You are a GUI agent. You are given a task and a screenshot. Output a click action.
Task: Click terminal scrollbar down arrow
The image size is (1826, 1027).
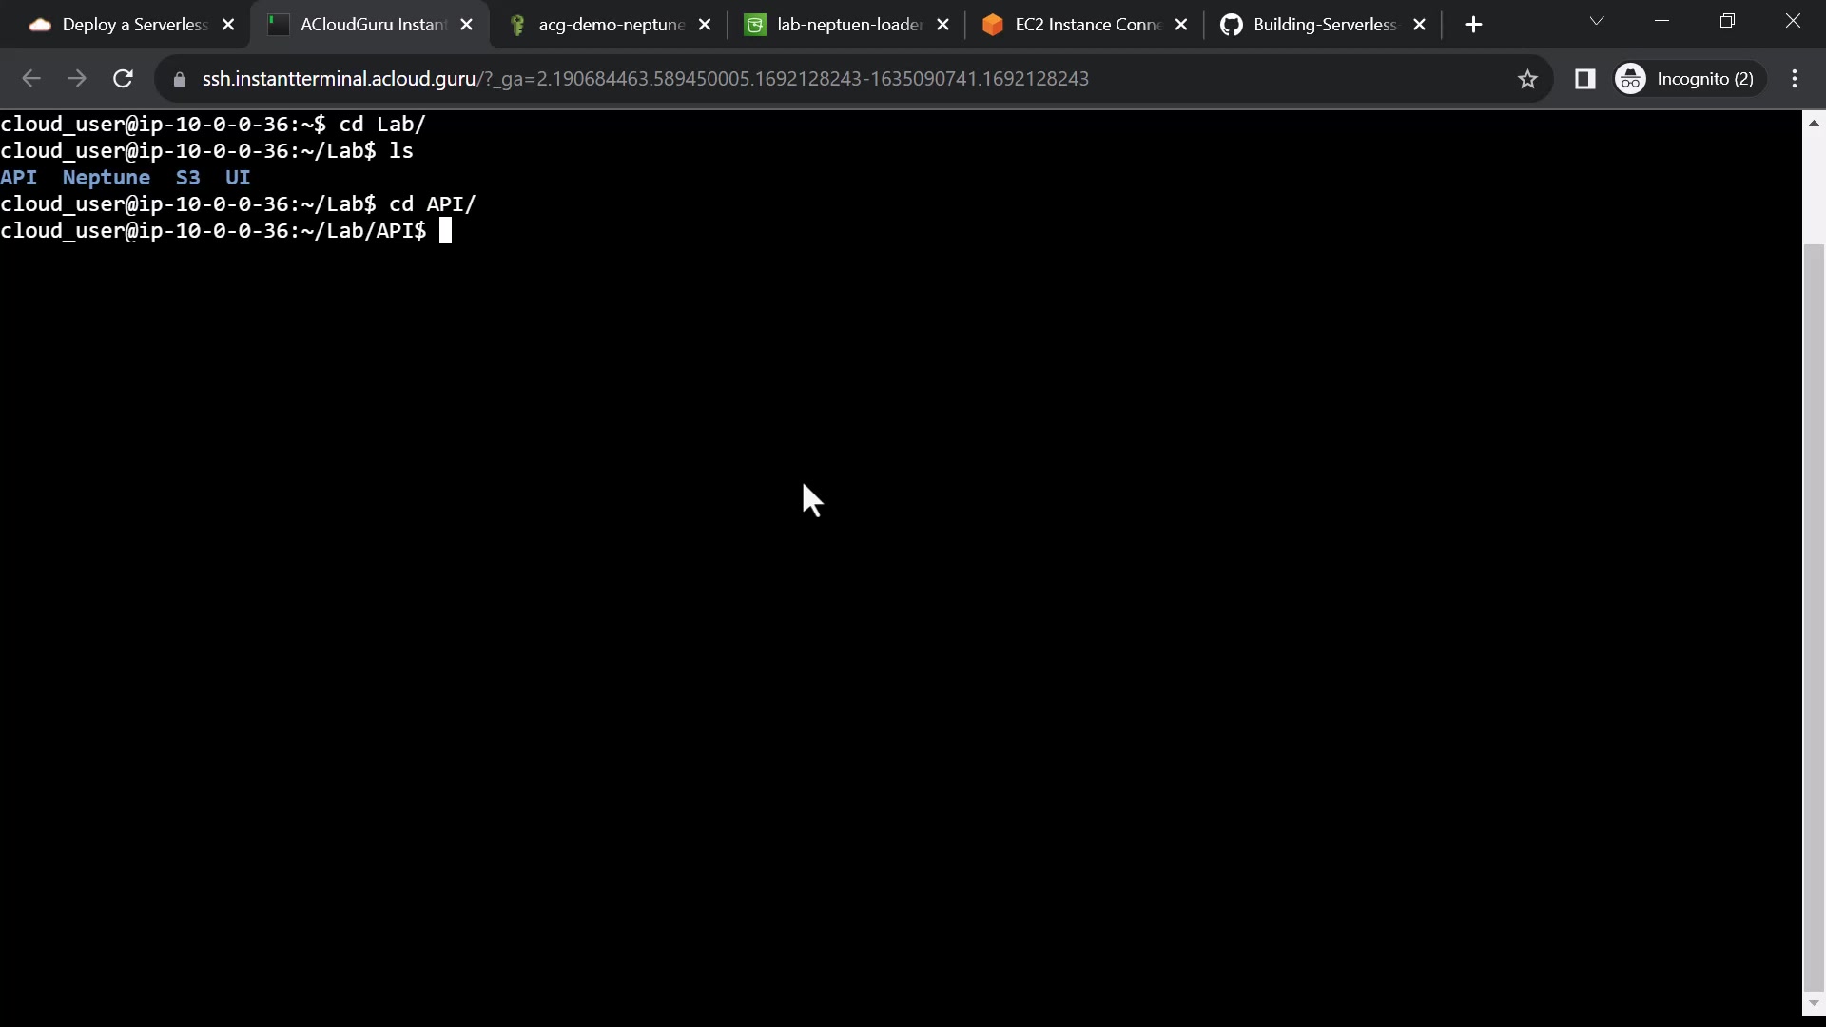(x=1814, y=1003)
